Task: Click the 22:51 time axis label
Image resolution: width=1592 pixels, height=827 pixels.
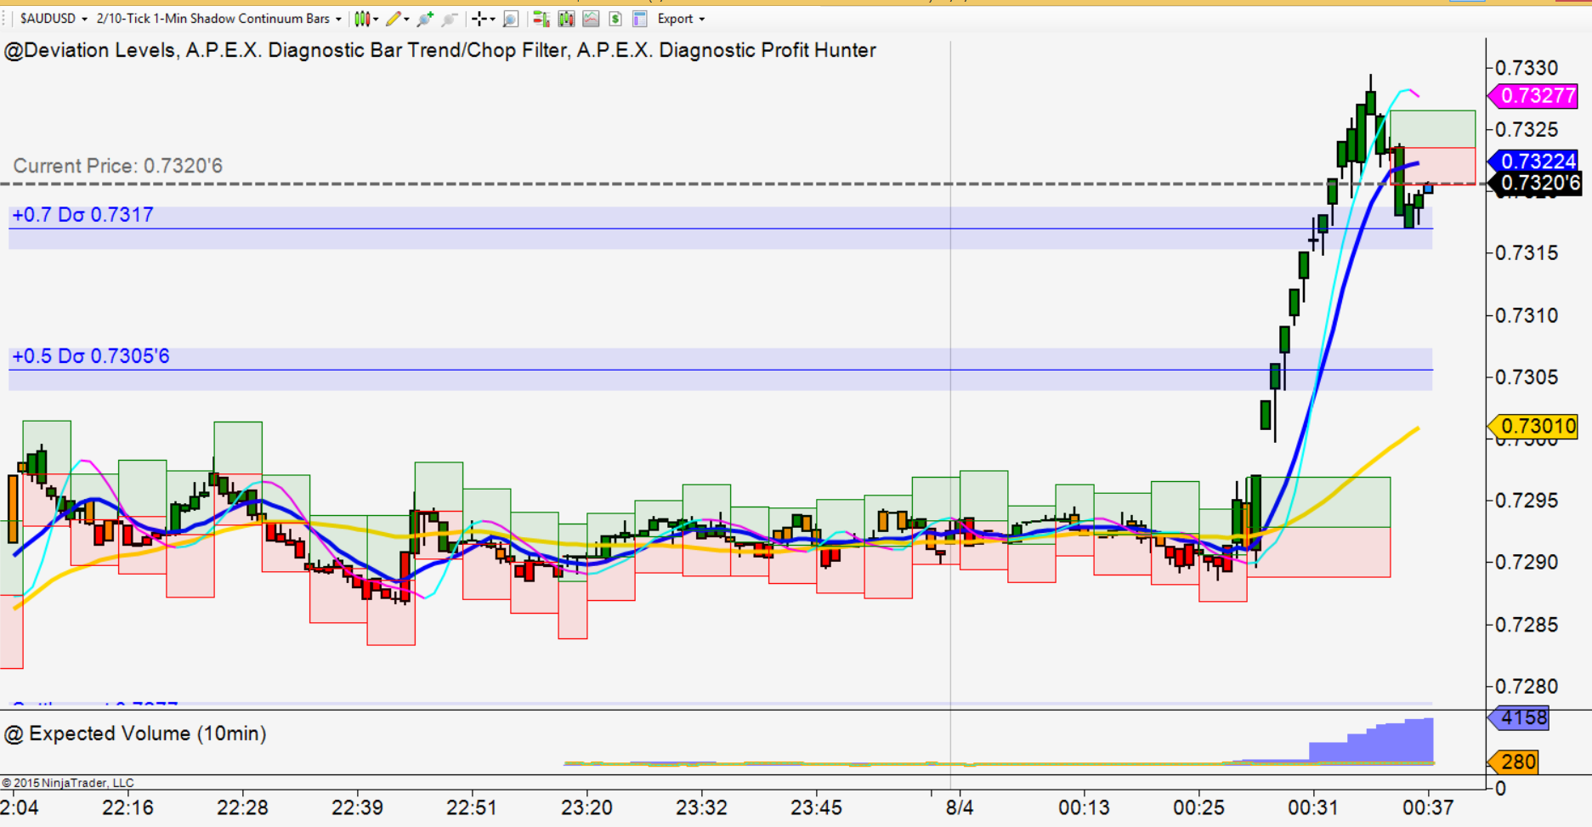Action: coord(472,807)
